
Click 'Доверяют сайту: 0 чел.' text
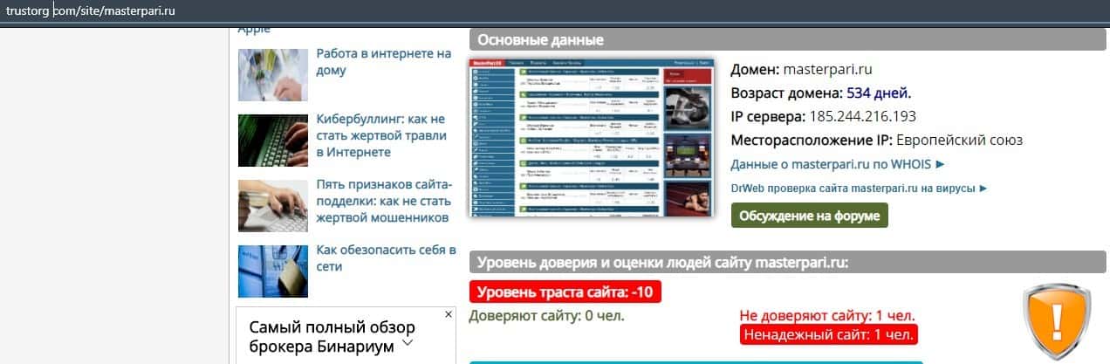[547, 316]
